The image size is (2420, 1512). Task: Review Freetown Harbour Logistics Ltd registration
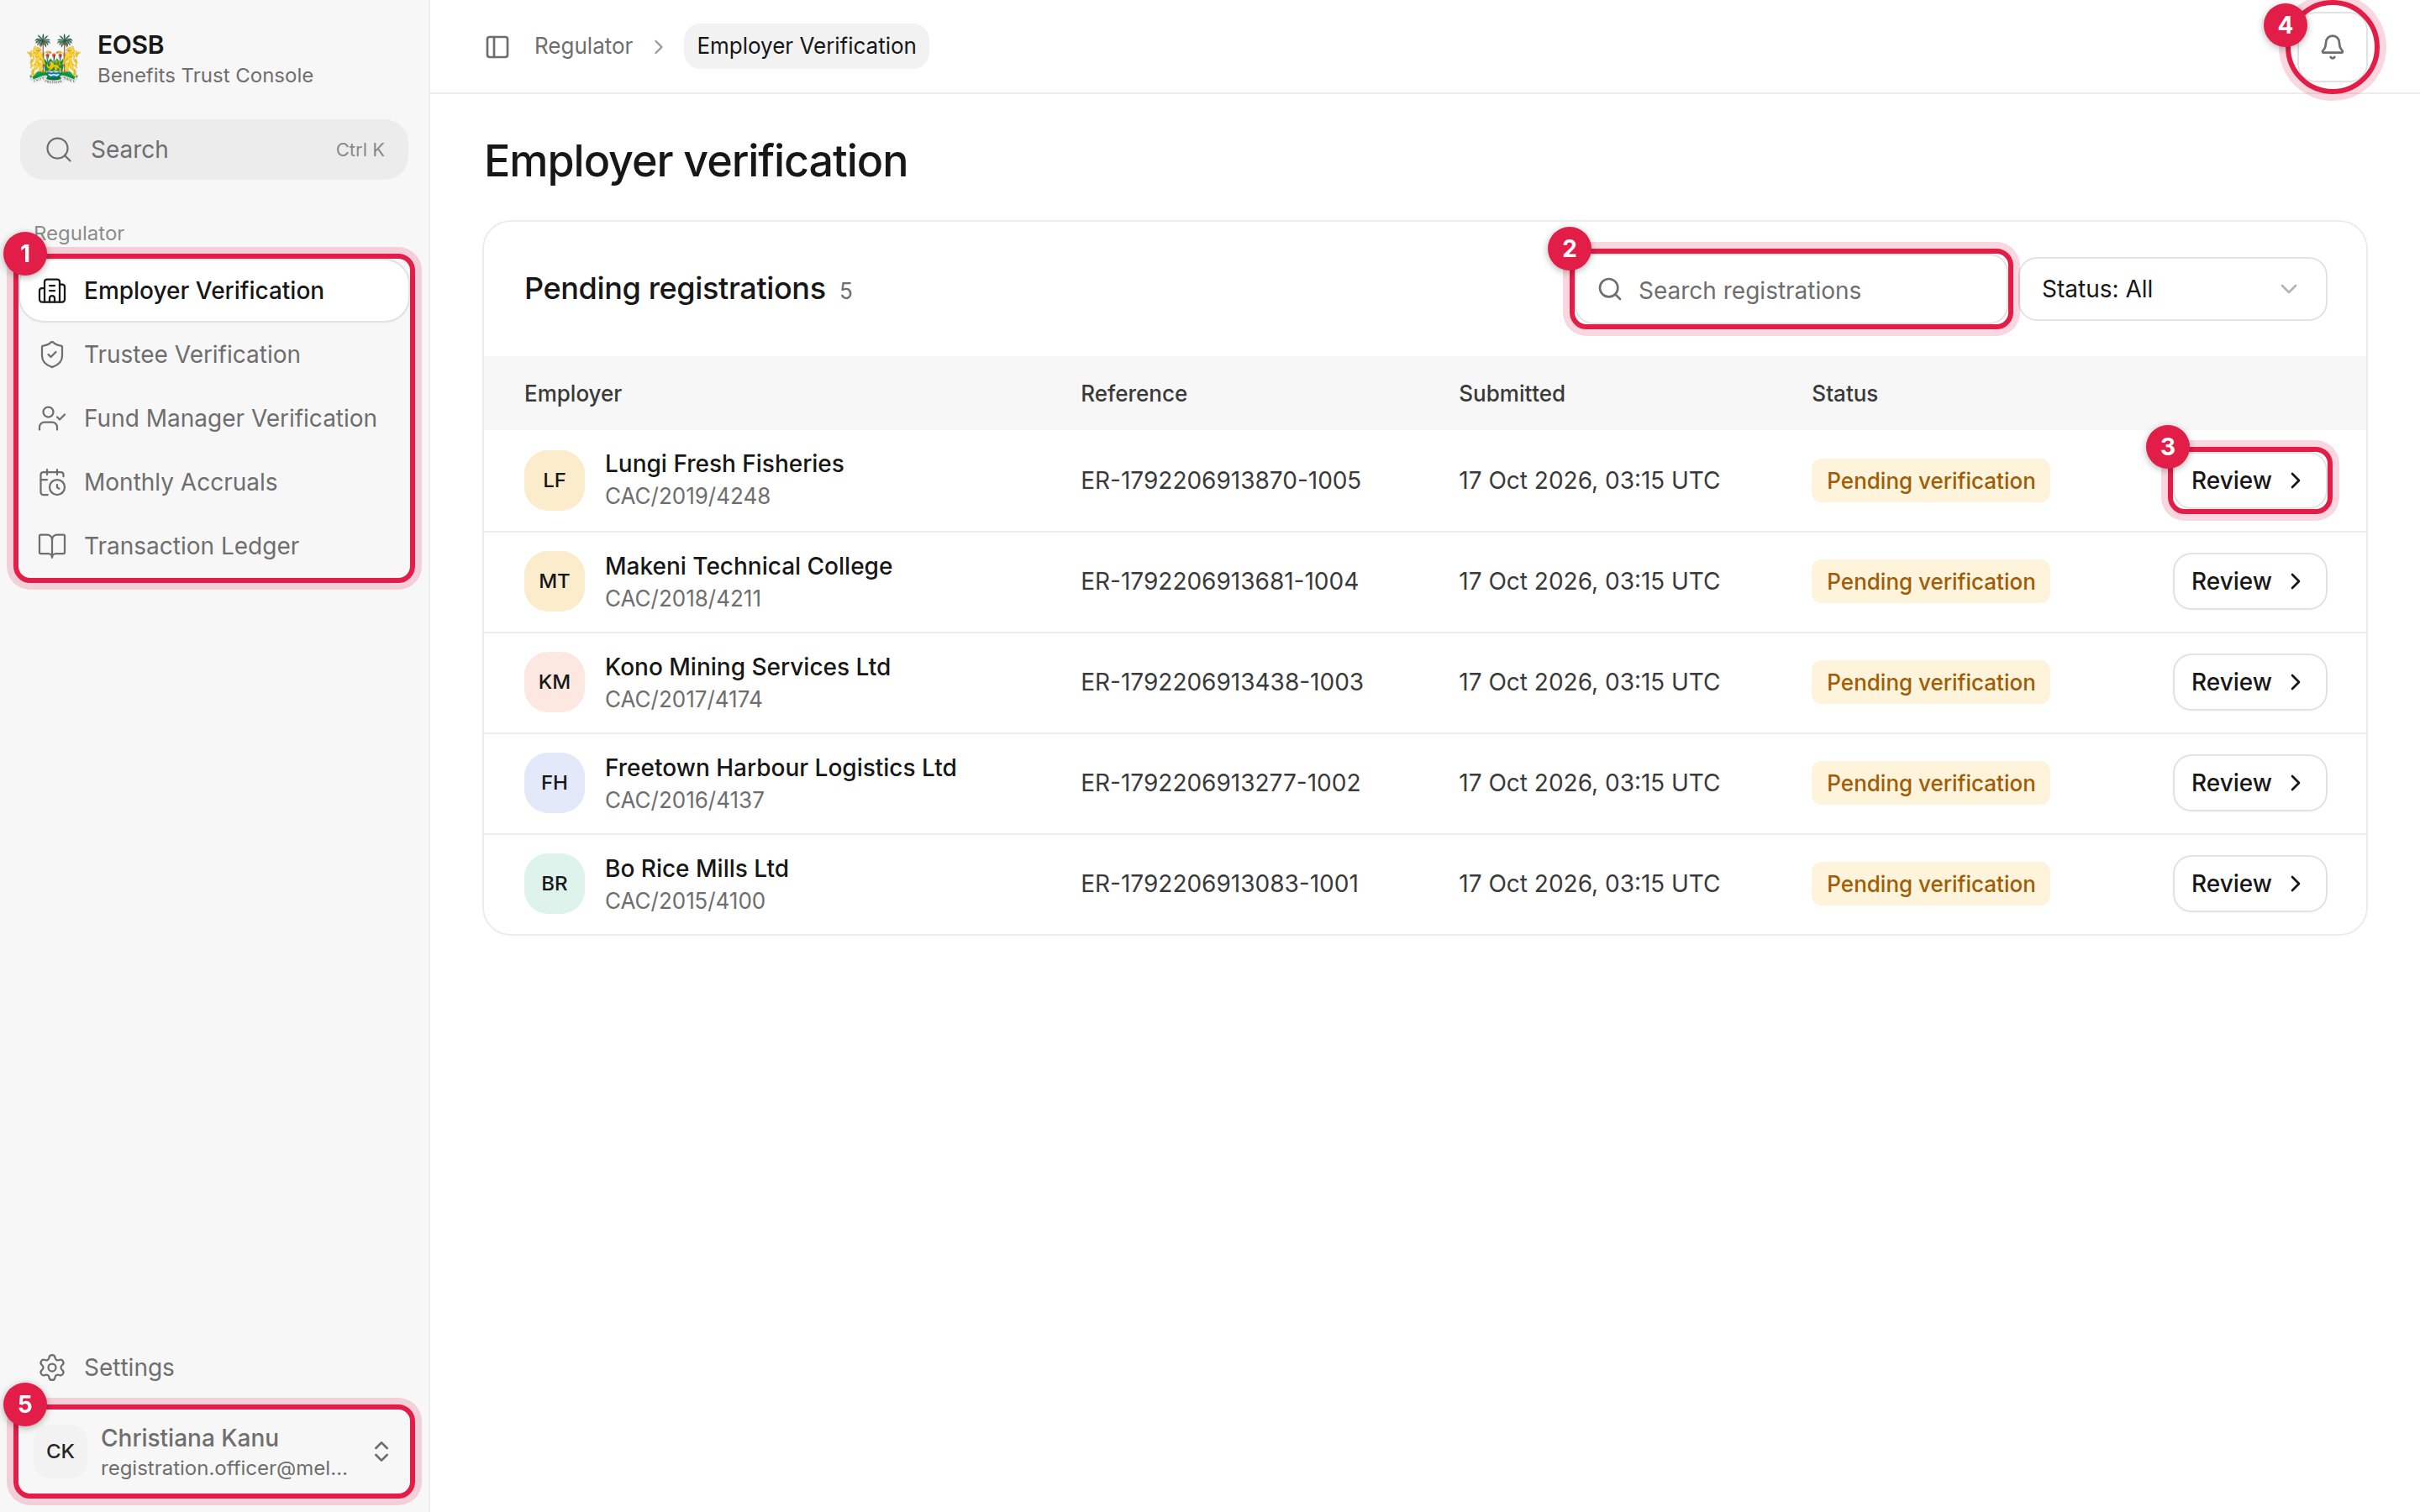click(x=2249, y=783)
